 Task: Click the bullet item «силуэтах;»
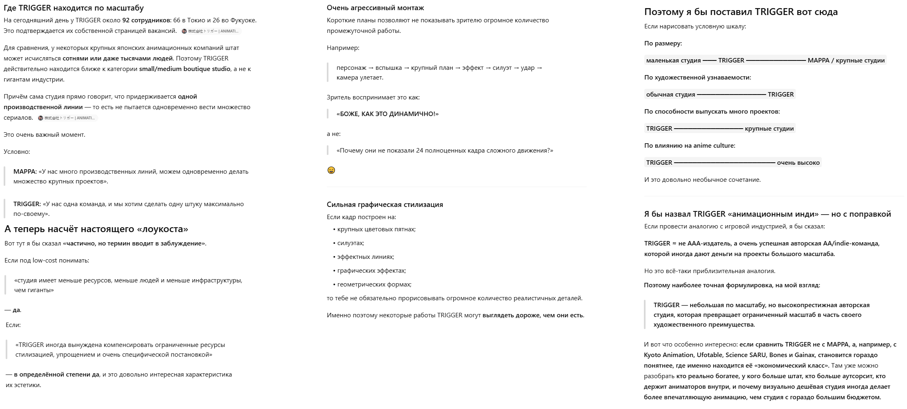click(x=350, y=243)
